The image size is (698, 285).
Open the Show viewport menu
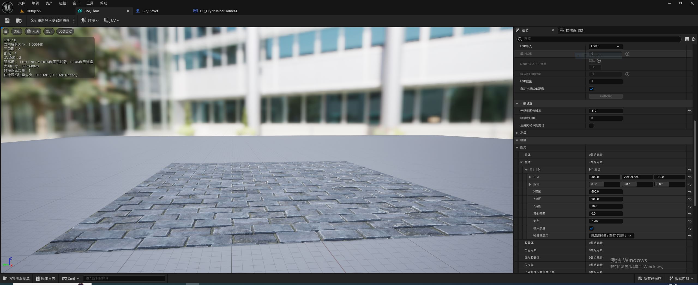49,31
